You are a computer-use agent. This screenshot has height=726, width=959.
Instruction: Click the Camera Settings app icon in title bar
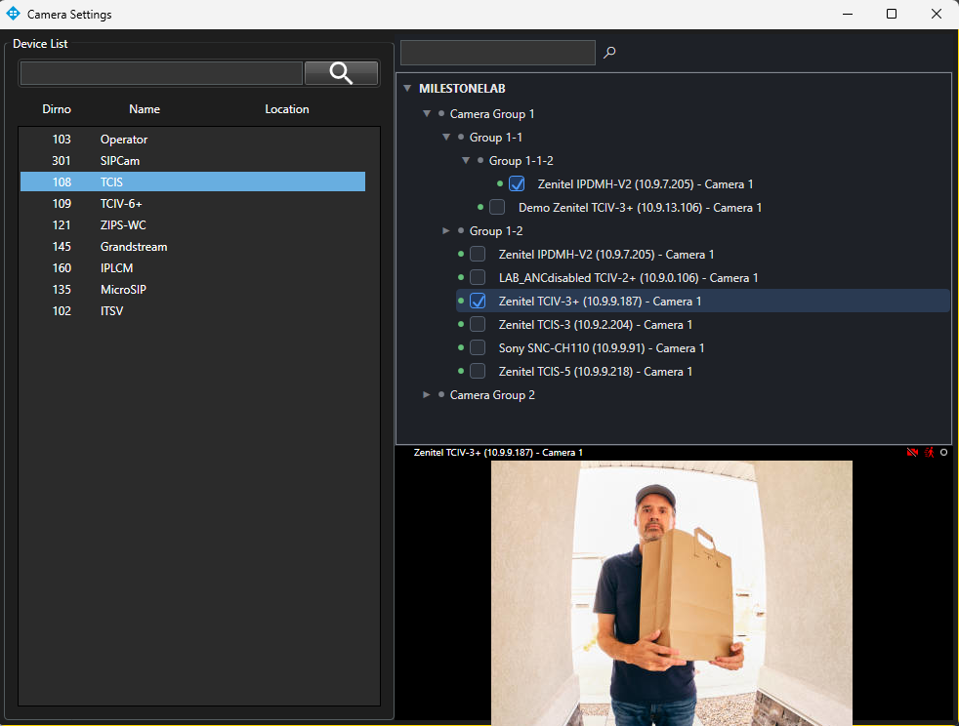pyautogui.click(x=13, y=14)
